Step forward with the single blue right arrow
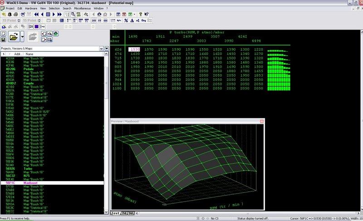 [x=54, y=15]
